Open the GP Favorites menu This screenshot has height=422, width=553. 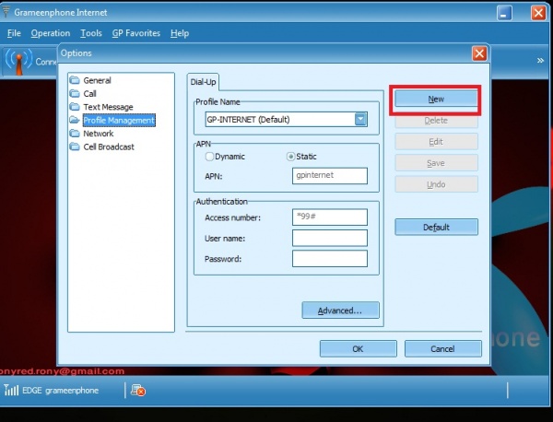[135, 33]
